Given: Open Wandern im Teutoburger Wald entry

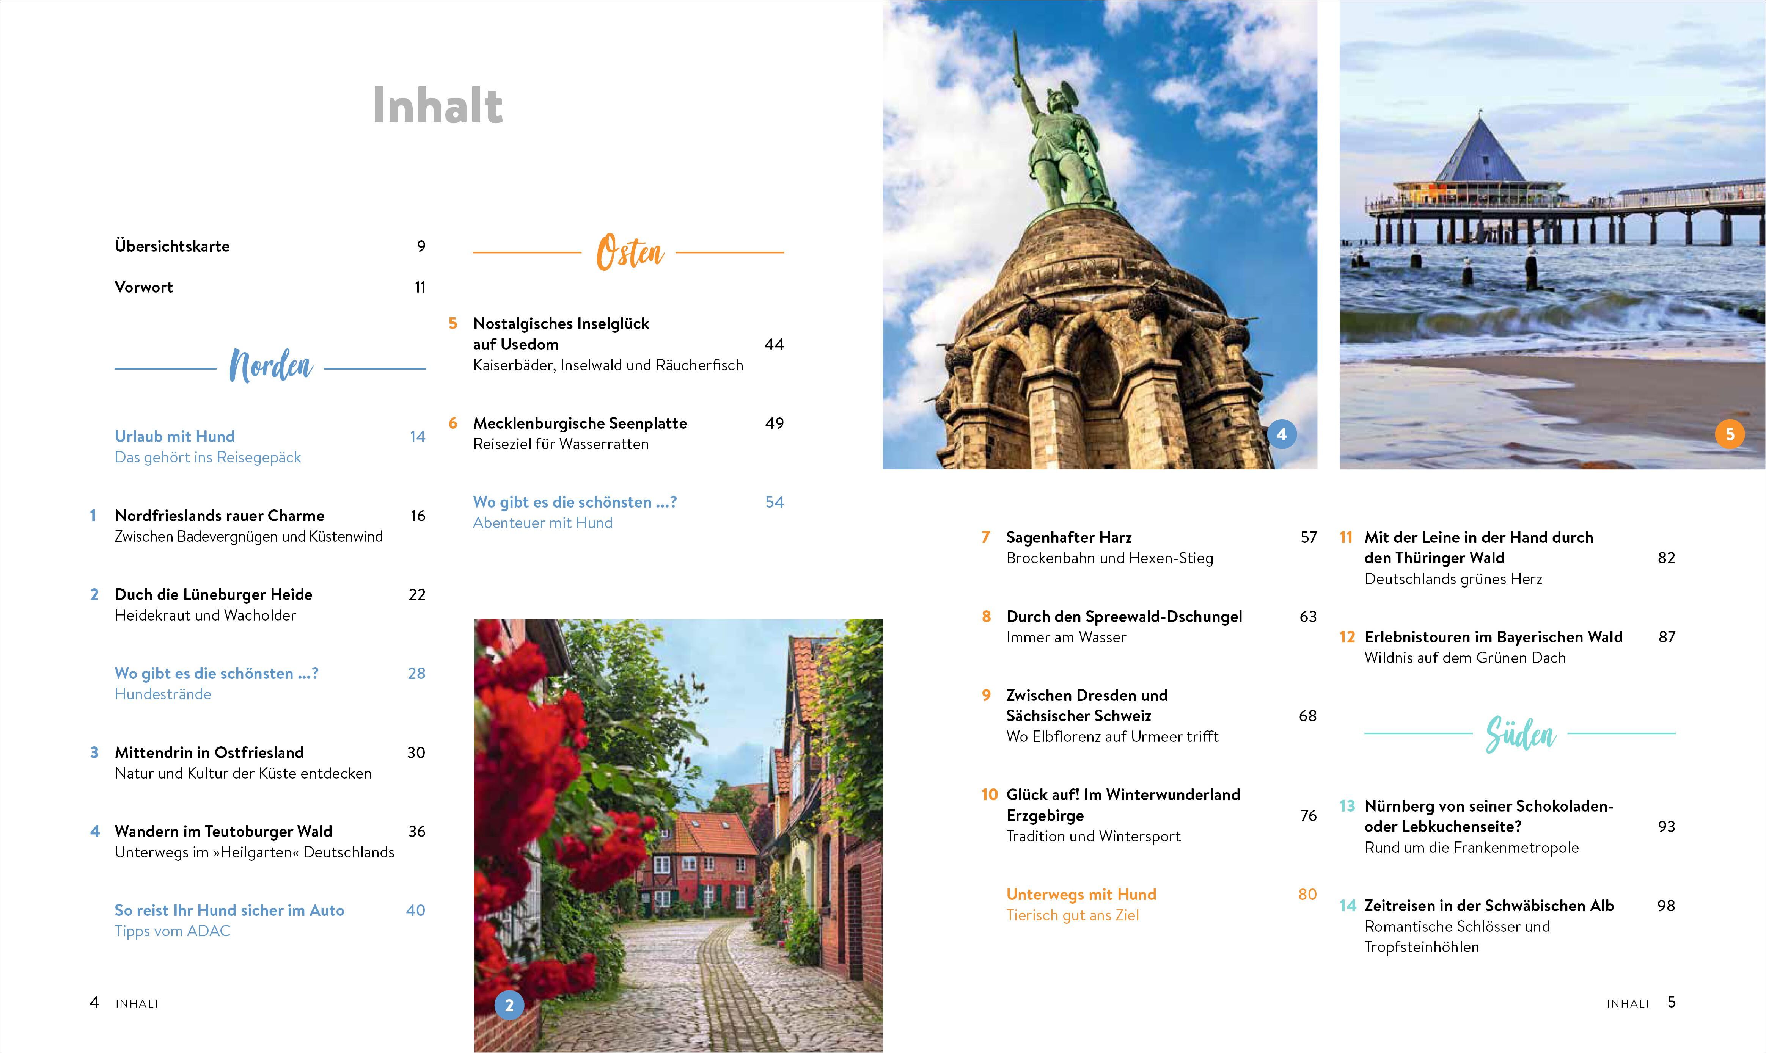Looking at the screenshot, I should (223, 831).
